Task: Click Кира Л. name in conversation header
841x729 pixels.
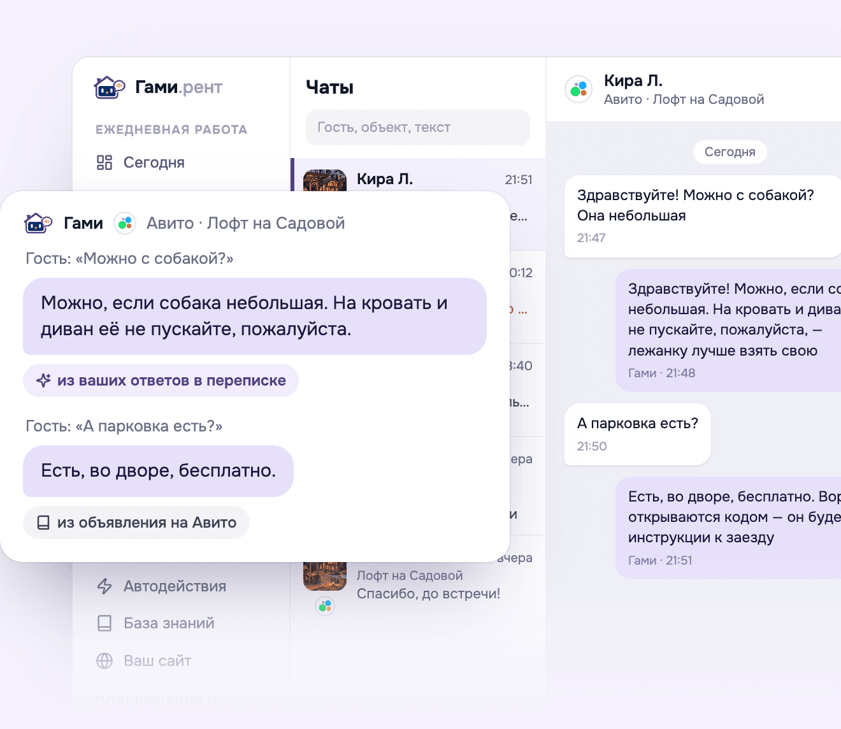Action: [x=633, y=81]
